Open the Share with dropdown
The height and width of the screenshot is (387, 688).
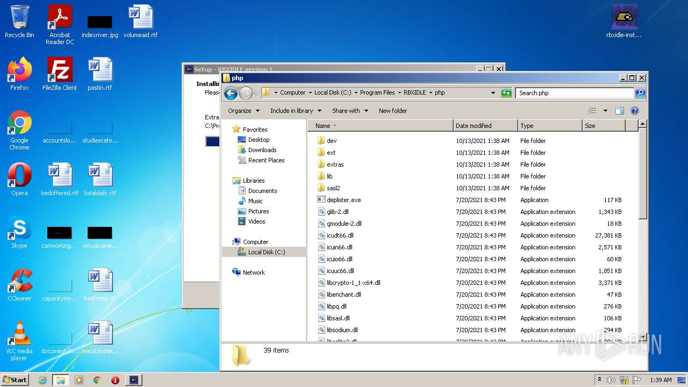coord(350,111)
